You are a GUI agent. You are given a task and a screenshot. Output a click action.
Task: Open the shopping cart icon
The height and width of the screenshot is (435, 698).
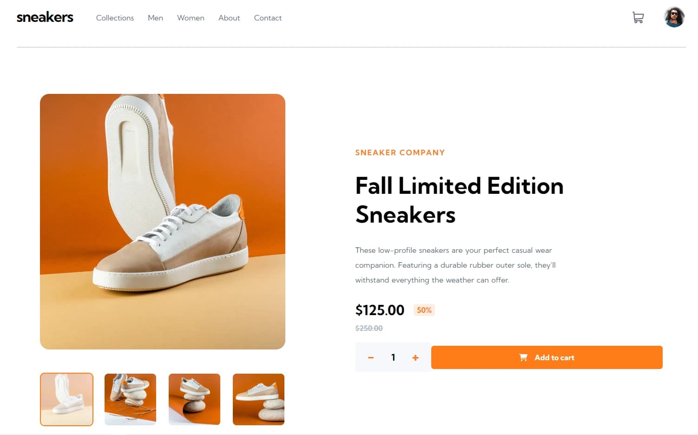[638, 18]
